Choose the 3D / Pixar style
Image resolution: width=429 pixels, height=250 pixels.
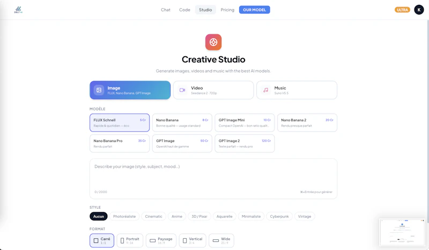click(199, 216)
